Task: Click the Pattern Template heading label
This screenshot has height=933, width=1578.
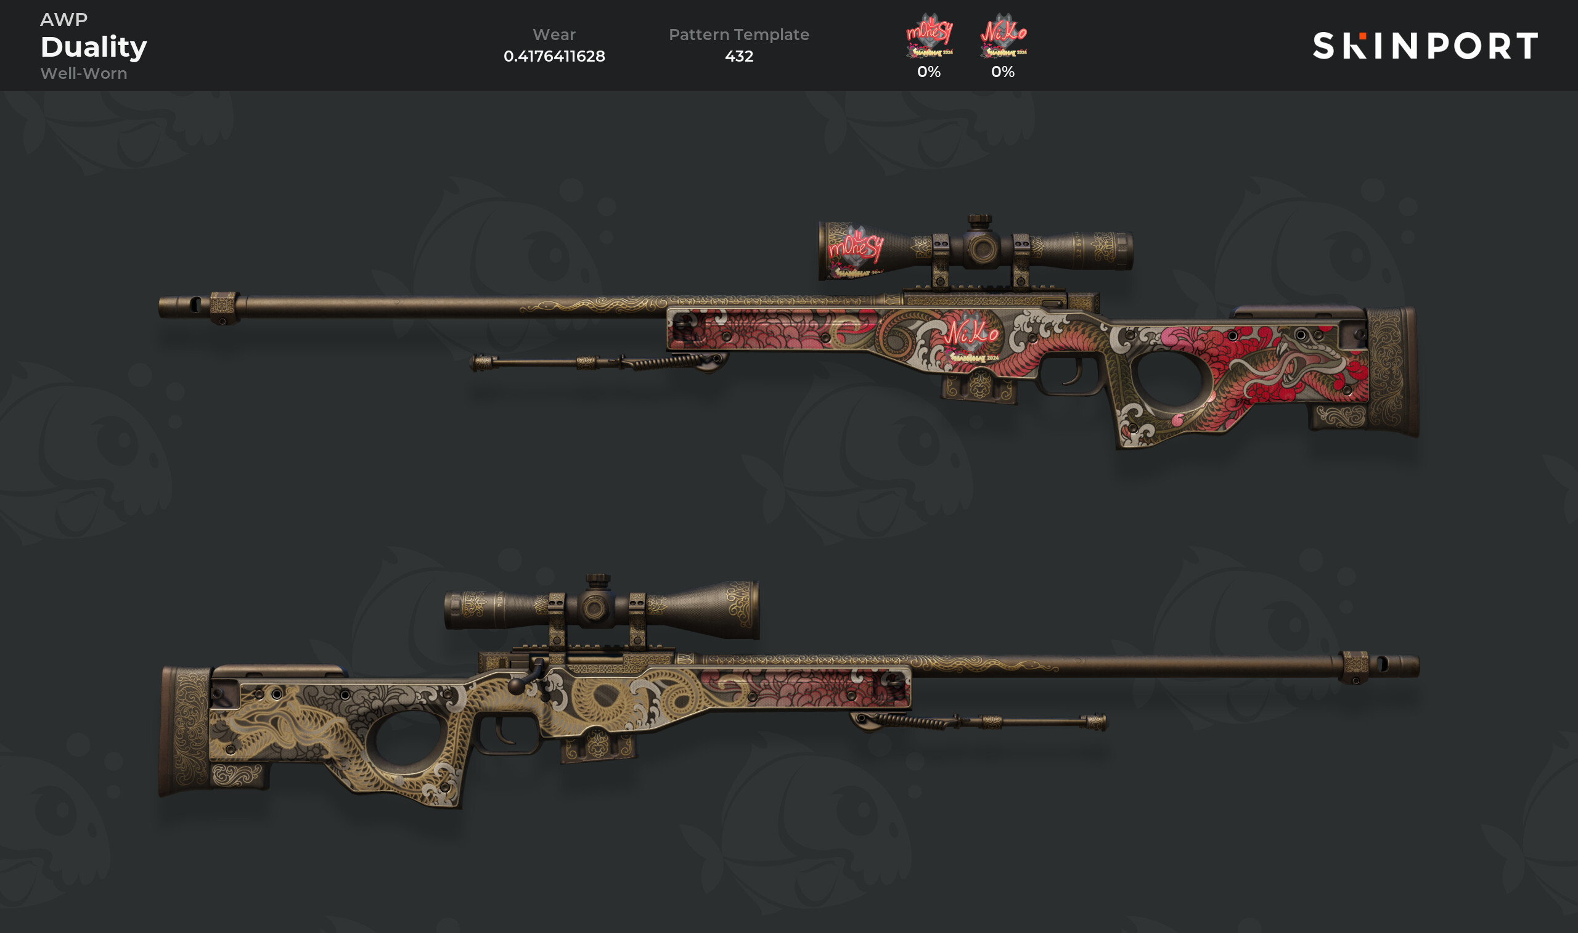Action: point(738,35)
